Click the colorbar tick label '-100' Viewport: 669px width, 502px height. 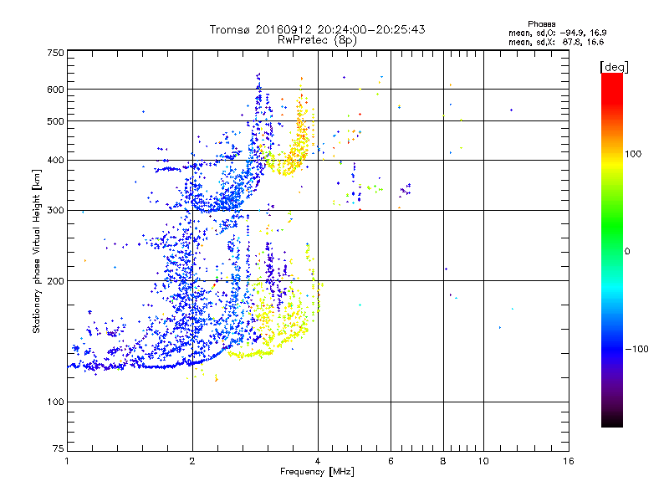(637, 349)
